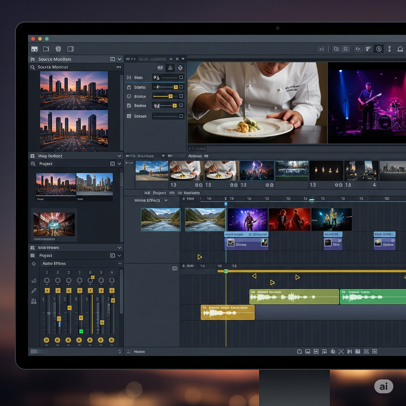406x406 pixels.
Task: Switch to the Project tab above timeline
Action: tap(159, 193)
